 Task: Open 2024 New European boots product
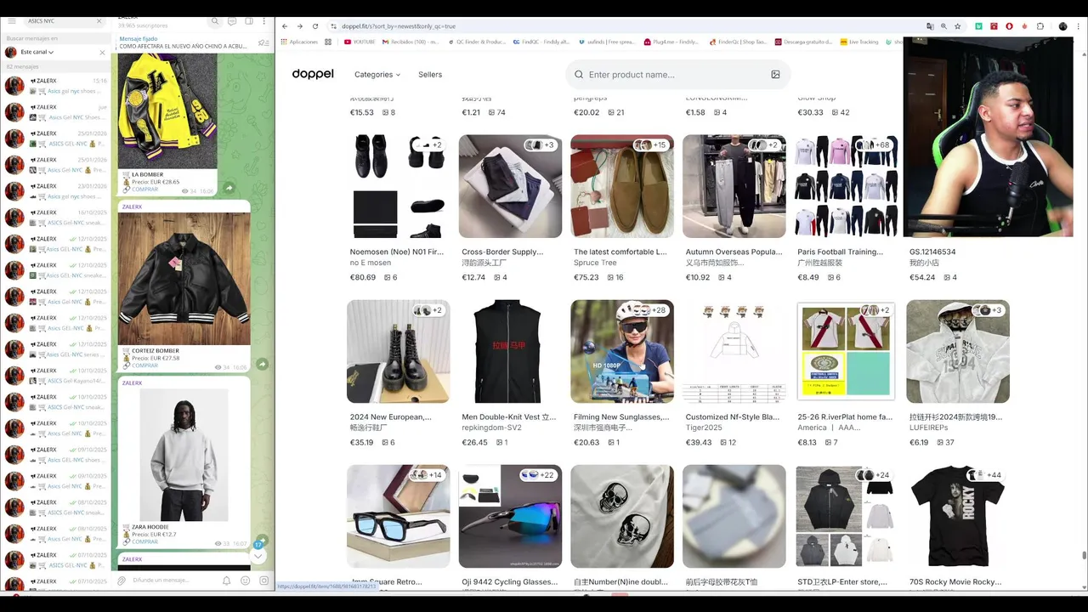[x=398, y=351]
